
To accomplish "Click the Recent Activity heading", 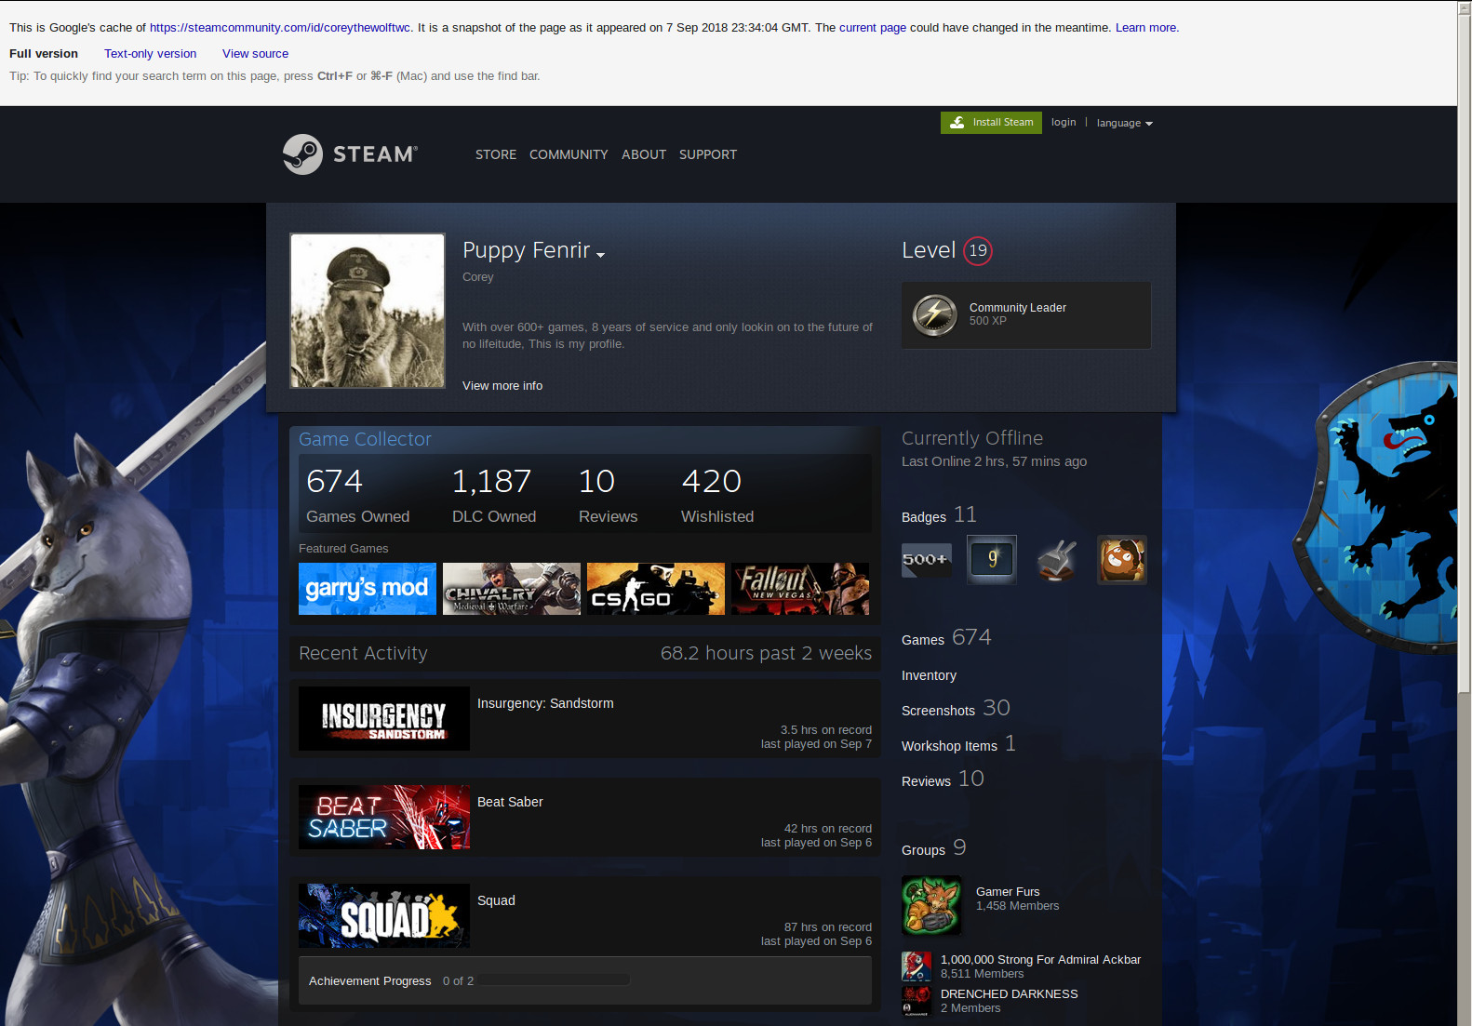I will coord(363,653).
